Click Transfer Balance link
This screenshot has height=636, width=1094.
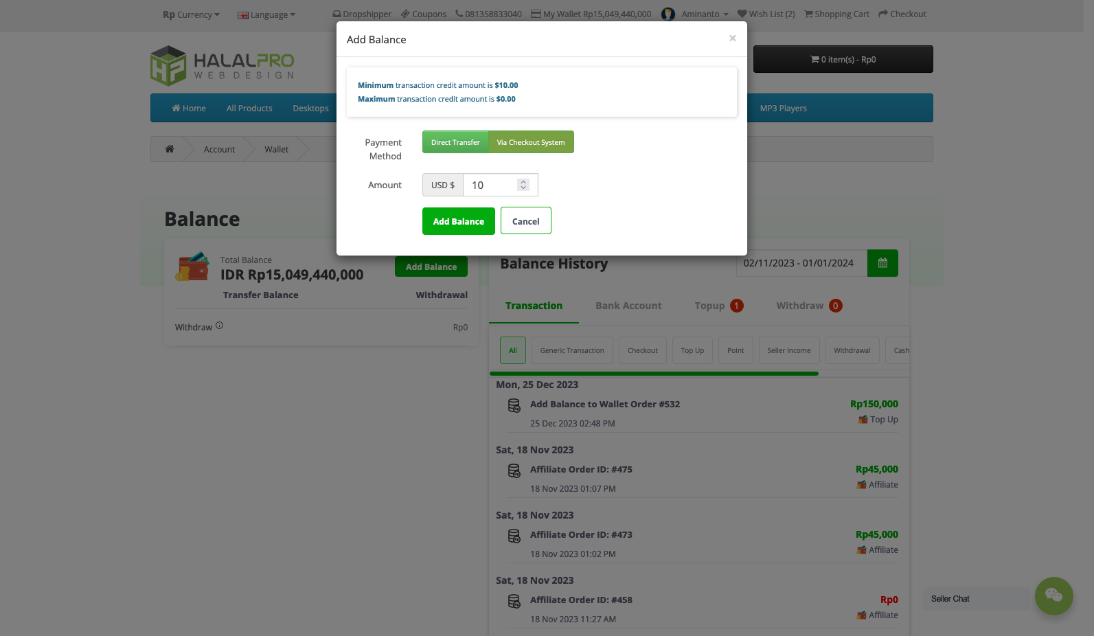tap(261, 295)
